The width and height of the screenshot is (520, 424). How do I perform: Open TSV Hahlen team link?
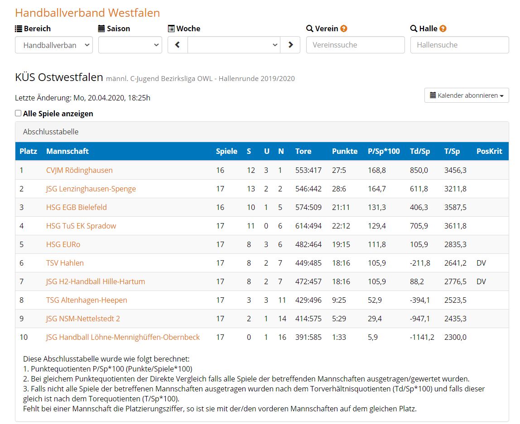point(65,263)
